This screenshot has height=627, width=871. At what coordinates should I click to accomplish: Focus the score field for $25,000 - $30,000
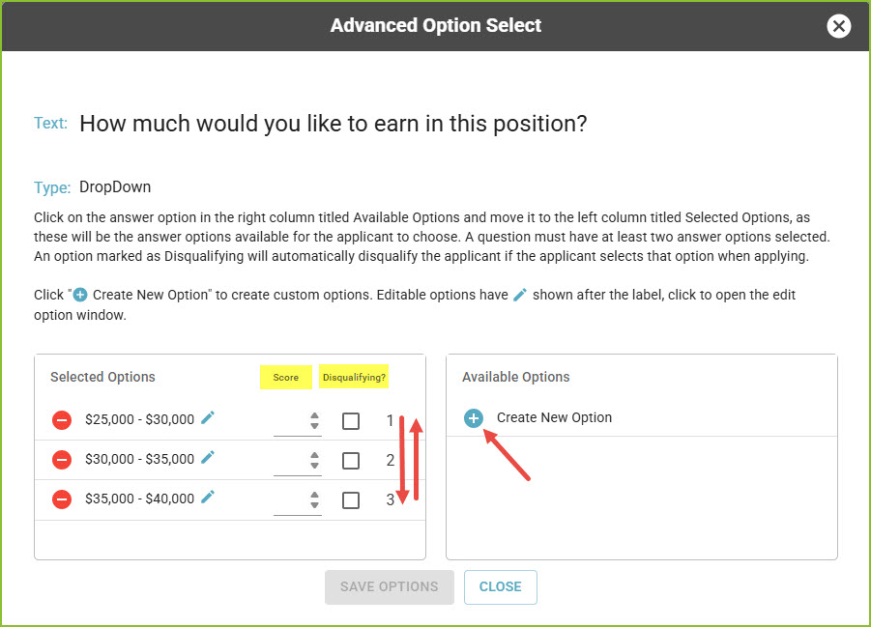[x=291, y=422]
